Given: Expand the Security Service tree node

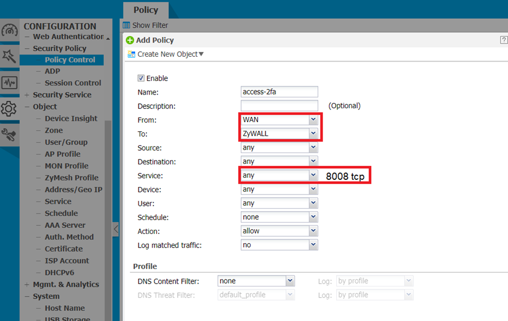Looking at the screenshot, I should (x=27, y=95).
